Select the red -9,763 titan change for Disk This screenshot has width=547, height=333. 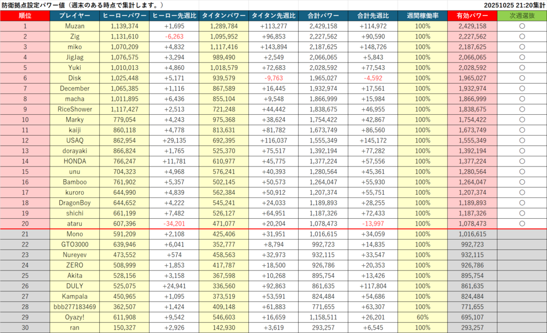tap(274, 78)
